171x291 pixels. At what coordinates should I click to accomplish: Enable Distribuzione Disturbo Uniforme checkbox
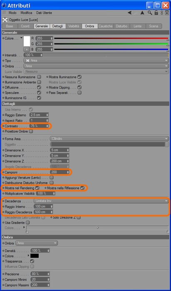click(52, 183)
